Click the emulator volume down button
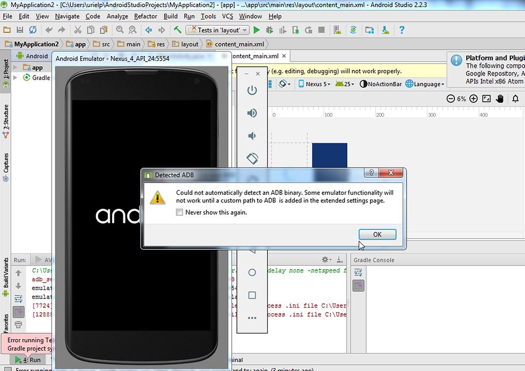525x371 pixels. pos(252,136)
